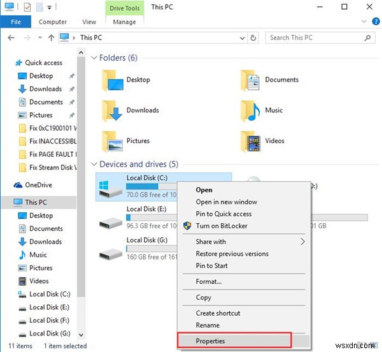
Task: Select This PC in navigation pane
Action: tap(39, 202)
